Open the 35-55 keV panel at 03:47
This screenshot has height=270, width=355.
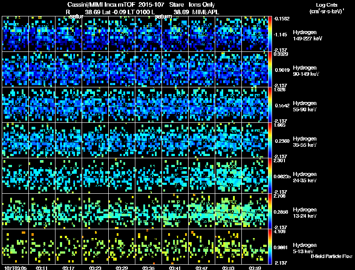pyautogui.click(x=201, y=141)
